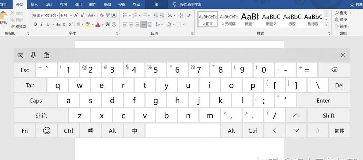Select the 标题 1 heading style
The image size is (363, 160).
(x=250, y=19)
